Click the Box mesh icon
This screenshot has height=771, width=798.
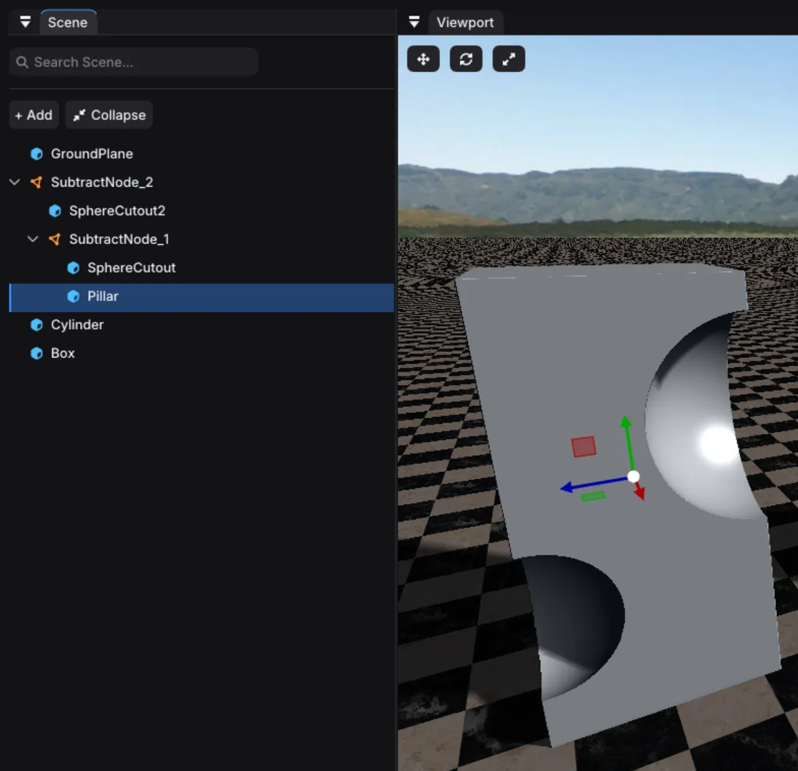37,353
